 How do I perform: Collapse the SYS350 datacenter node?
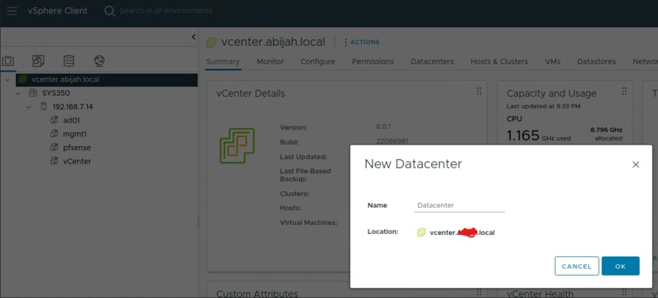18,93
